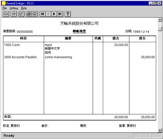Click the 借方 column header
The height and width of the screenshot is (139, 163).
click(116, 38)
